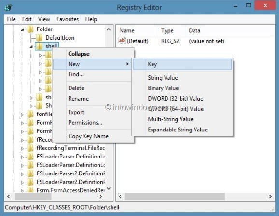
Task: Click tree pane scroll up arrow
Action: (109, 29)
